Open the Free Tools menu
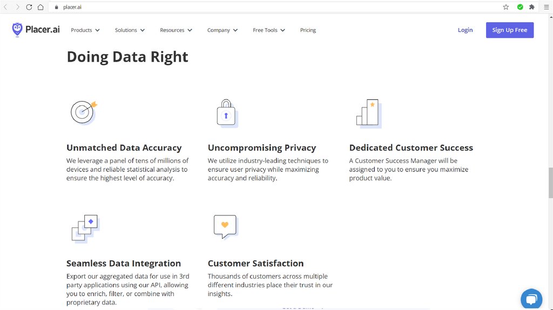 click(269, 30)
